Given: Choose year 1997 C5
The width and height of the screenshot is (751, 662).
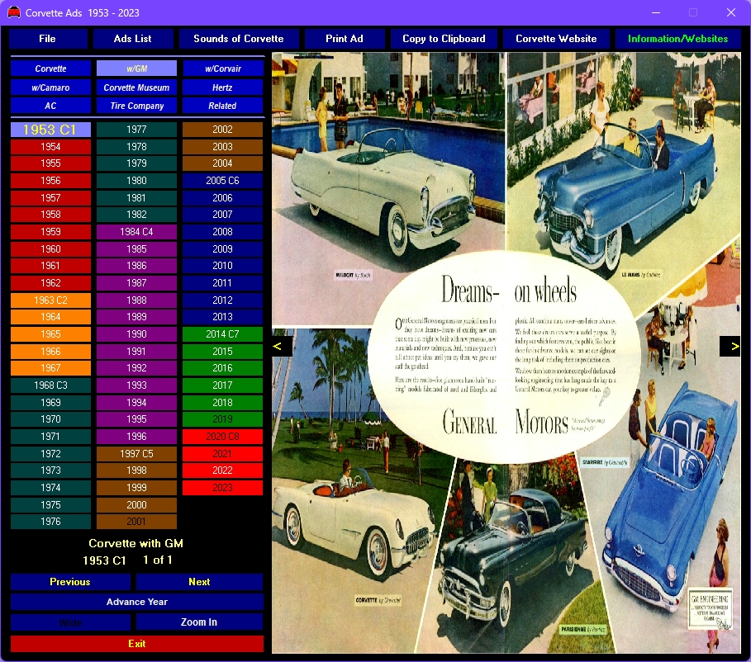Looking at the screenshot, I should point(136,454).
